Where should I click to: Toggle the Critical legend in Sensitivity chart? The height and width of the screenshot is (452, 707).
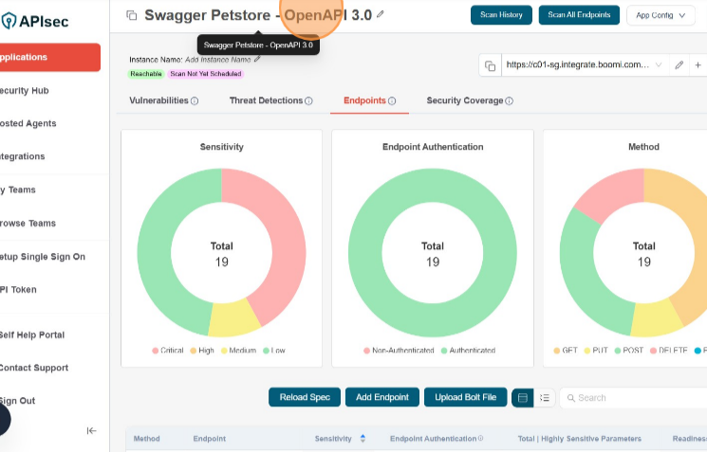click(168, 351)
